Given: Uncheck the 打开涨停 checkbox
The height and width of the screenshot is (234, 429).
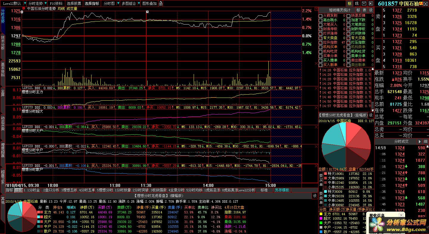Looking at the screenshot, I should point(321,33).
